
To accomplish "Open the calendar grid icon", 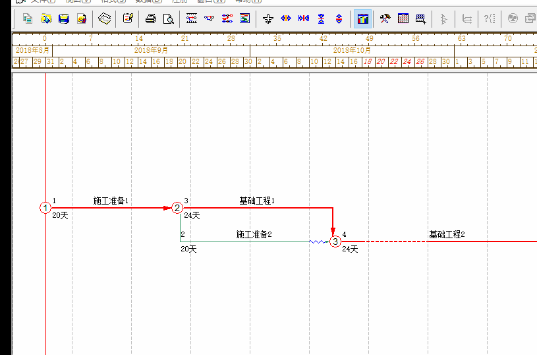I will (x=403, y=18).
